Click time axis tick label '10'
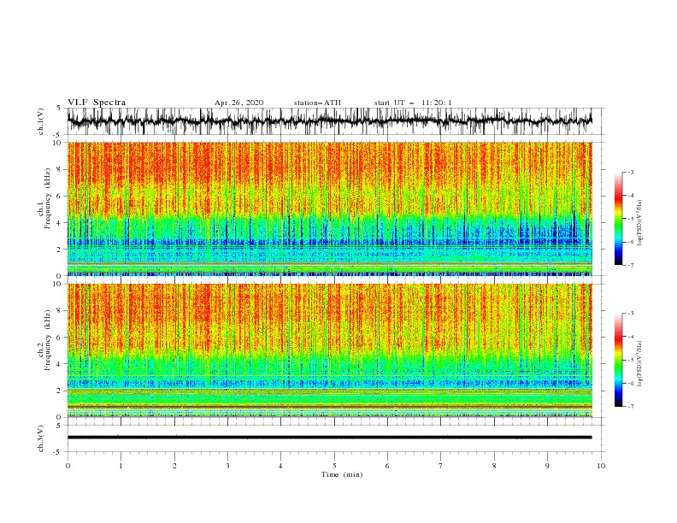 [601, 466]
